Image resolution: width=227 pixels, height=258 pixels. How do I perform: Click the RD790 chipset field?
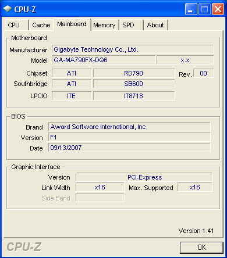(x=134, y=73)
